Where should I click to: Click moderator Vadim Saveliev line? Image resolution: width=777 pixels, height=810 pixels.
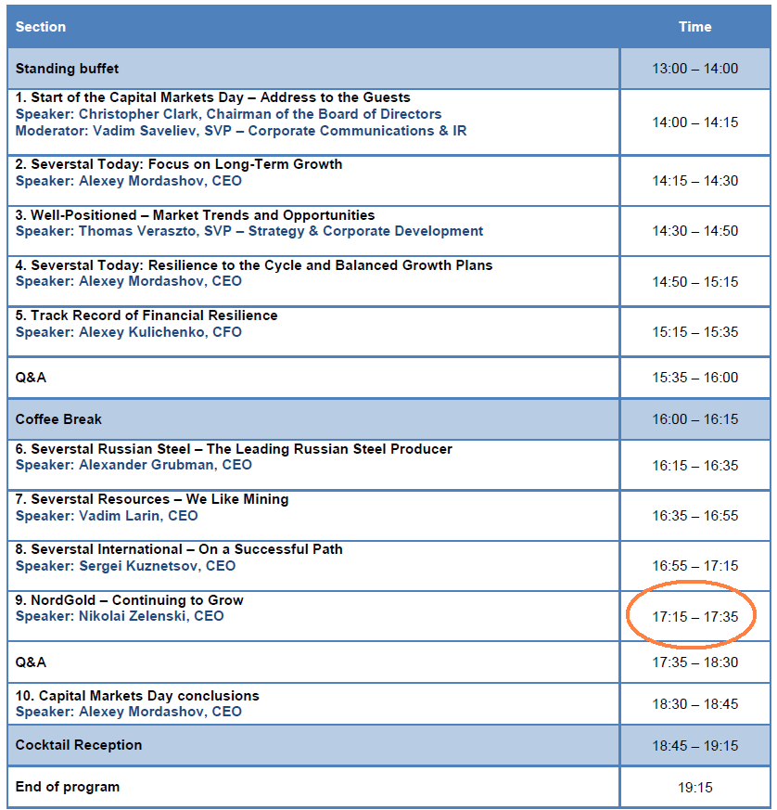coord(240,131)
